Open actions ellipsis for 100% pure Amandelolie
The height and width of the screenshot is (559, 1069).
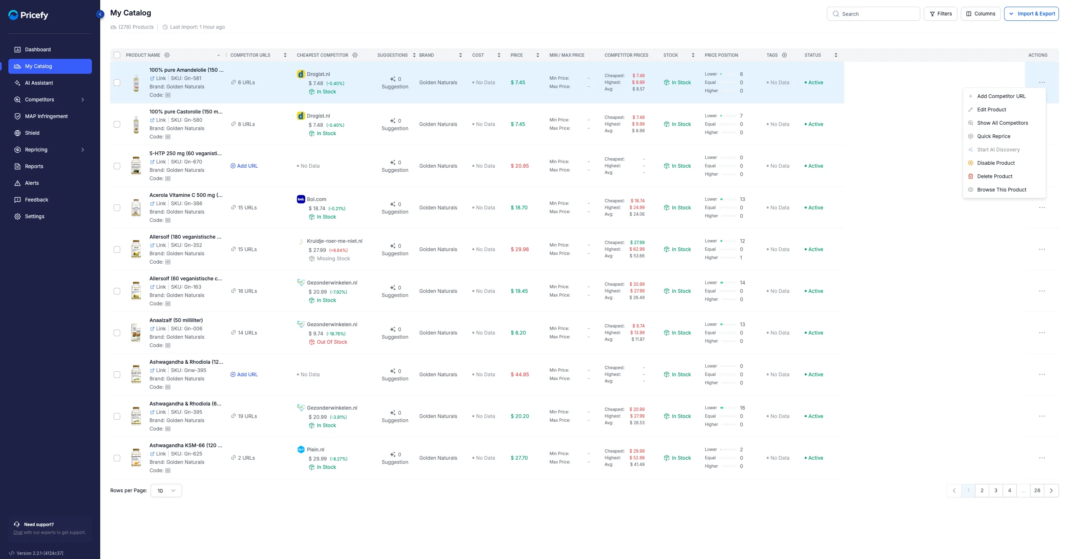point(1042,83)
